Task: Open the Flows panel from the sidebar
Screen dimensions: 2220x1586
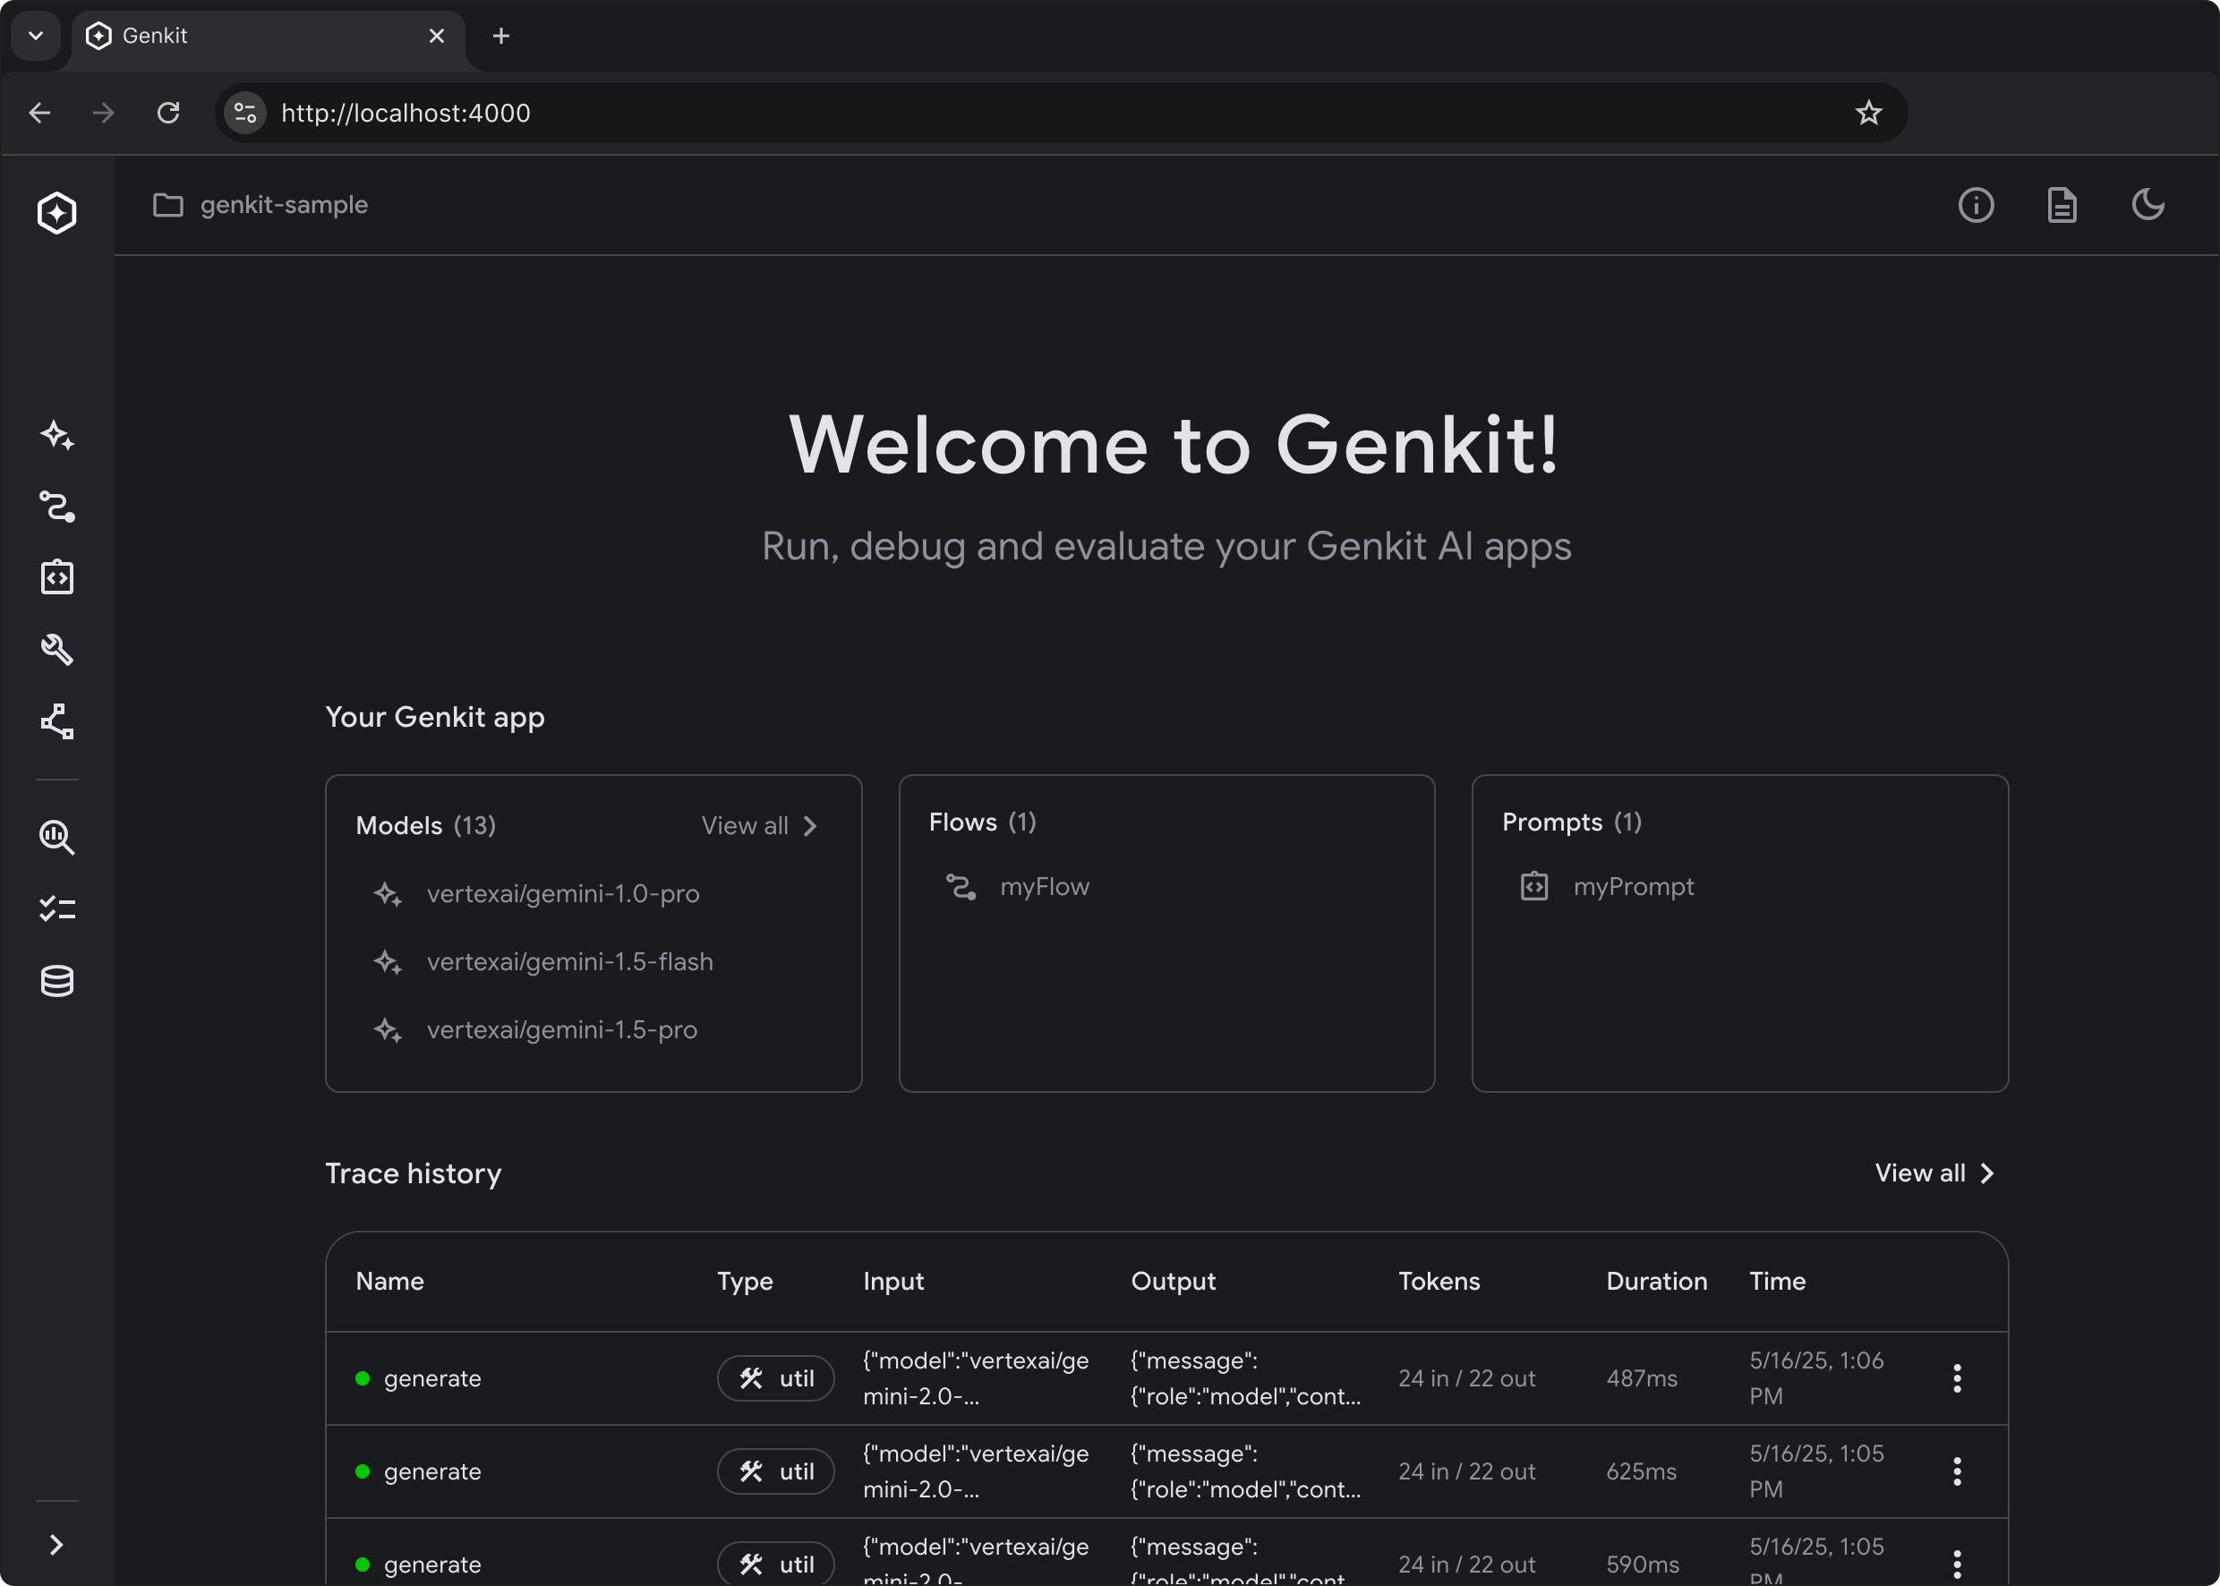Action: pyautogui.click(x=56, y=507)
